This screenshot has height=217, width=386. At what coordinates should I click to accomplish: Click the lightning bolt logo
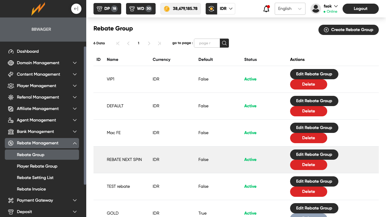[38, 9]
